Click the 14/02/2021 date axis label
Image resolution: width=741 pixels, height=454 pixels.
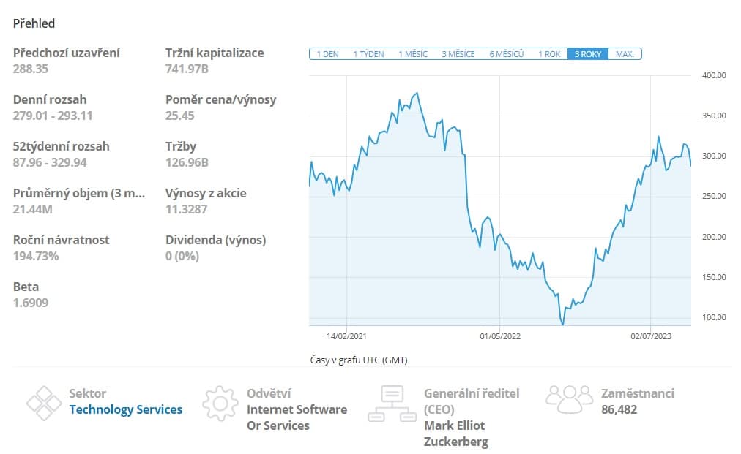click(x=346, y=336)
